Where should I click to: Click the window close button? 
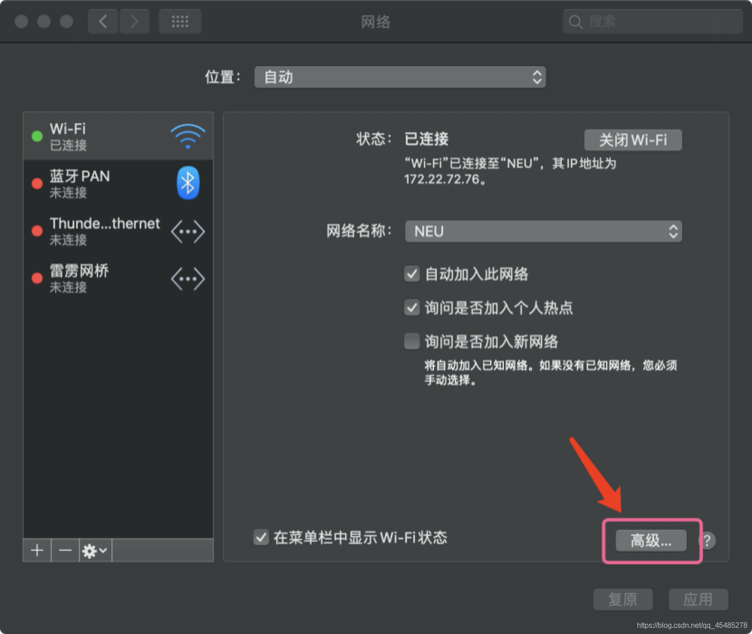(x=21, y=21)
